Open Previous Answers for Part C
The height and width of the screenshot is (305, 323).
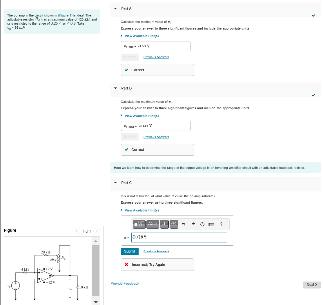pyautogui.click(x=156, y=251)
